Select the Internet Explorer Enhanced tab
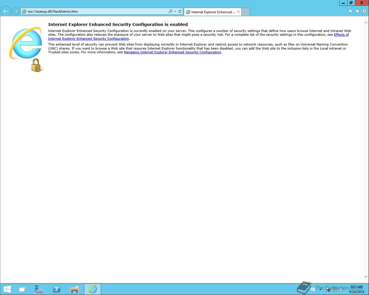 213,12
